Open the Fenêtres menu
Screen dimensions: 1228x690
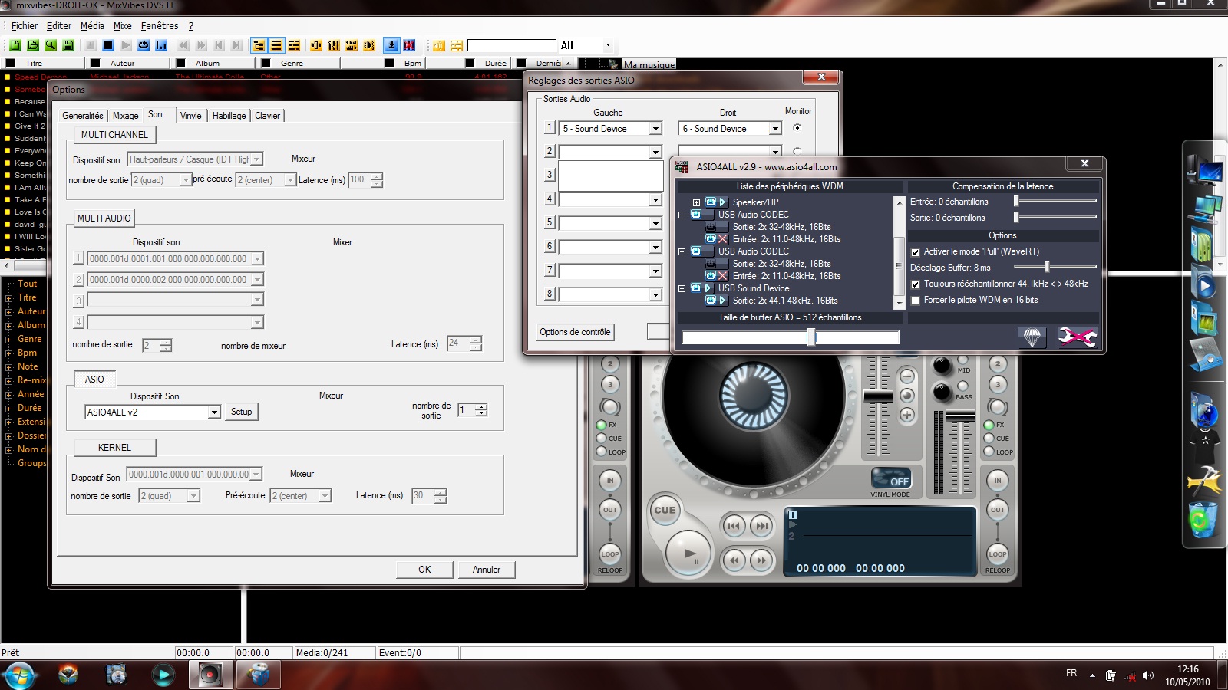point(159,26)
